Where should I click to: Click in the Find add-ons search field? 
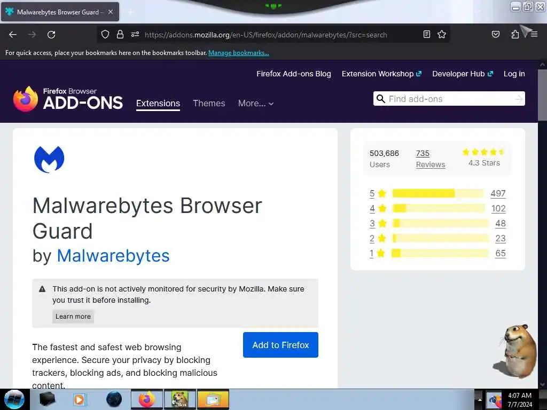coord(449,99)
